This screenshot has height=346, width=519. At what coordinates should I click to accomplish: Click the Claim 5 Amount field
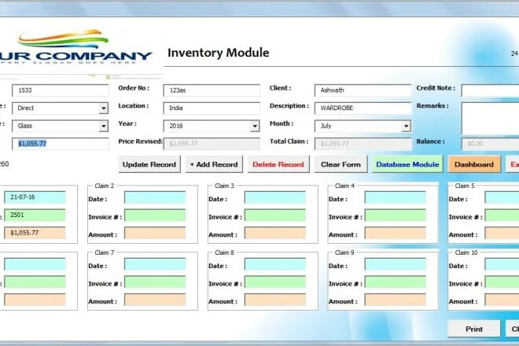502,233
